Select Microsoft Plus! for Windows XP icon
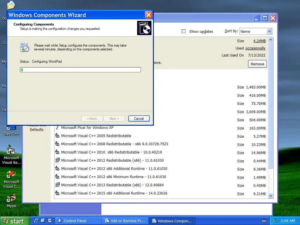 pos(57,127)
